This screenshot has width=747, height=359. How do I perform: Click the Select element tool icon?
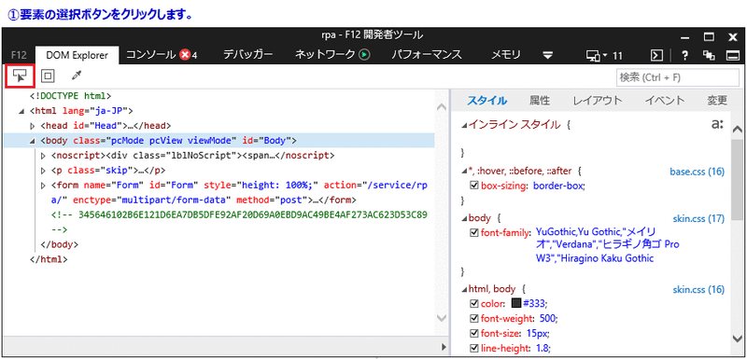point(20,76)
